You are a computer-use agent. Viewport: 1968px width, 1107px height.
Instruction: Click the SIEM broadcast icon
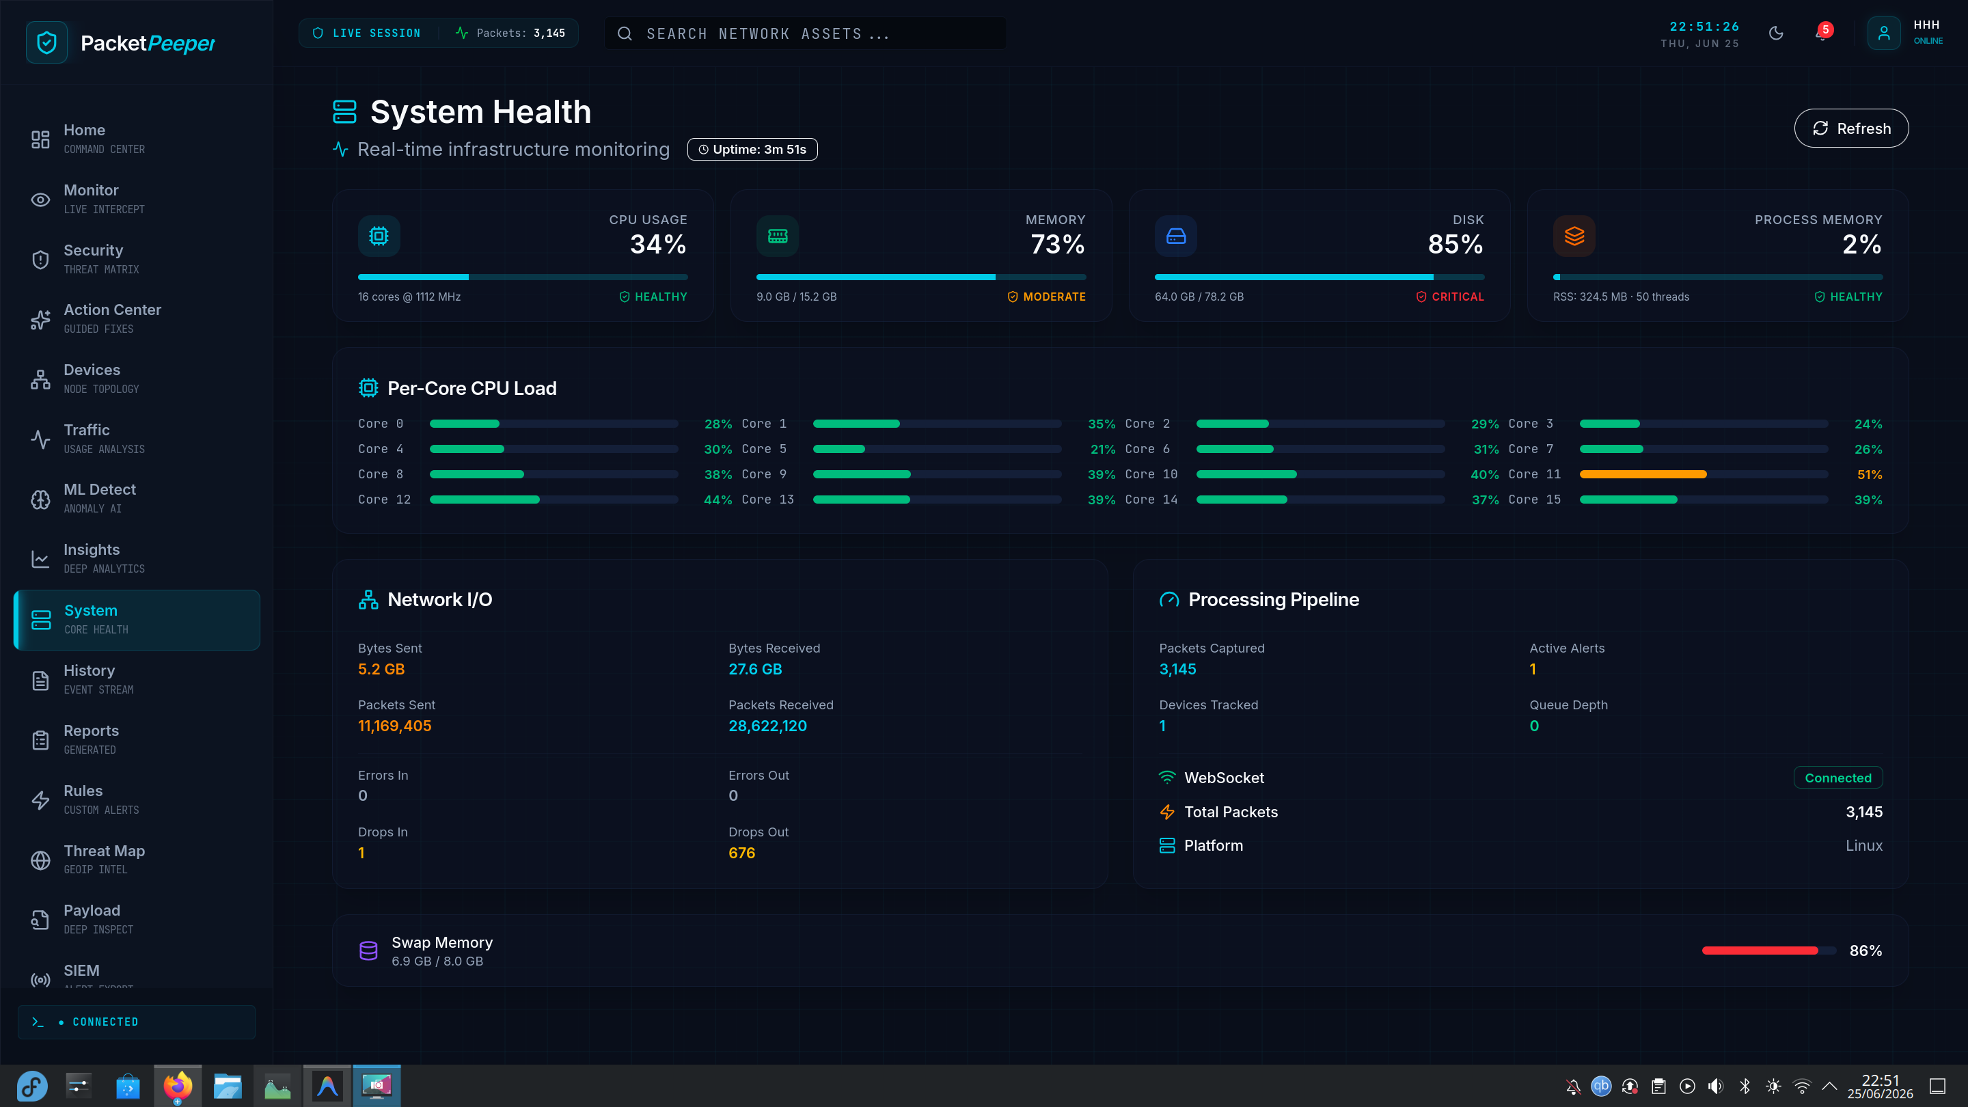40,979
